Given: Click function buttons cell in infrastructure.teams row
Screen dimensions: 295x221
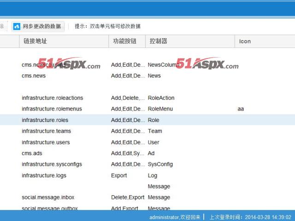Looking at the screenshot, I should point(128,131).
